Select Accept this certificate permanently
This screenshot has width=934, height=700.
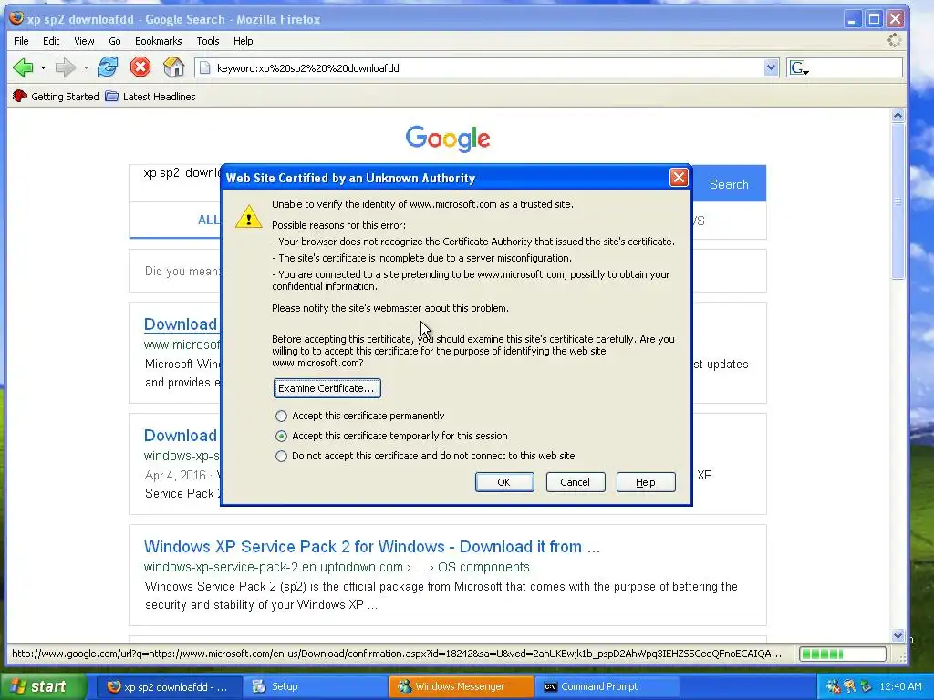[x=281, y=416]
